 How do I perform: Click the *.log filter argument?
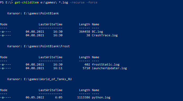tap(63, 2)
